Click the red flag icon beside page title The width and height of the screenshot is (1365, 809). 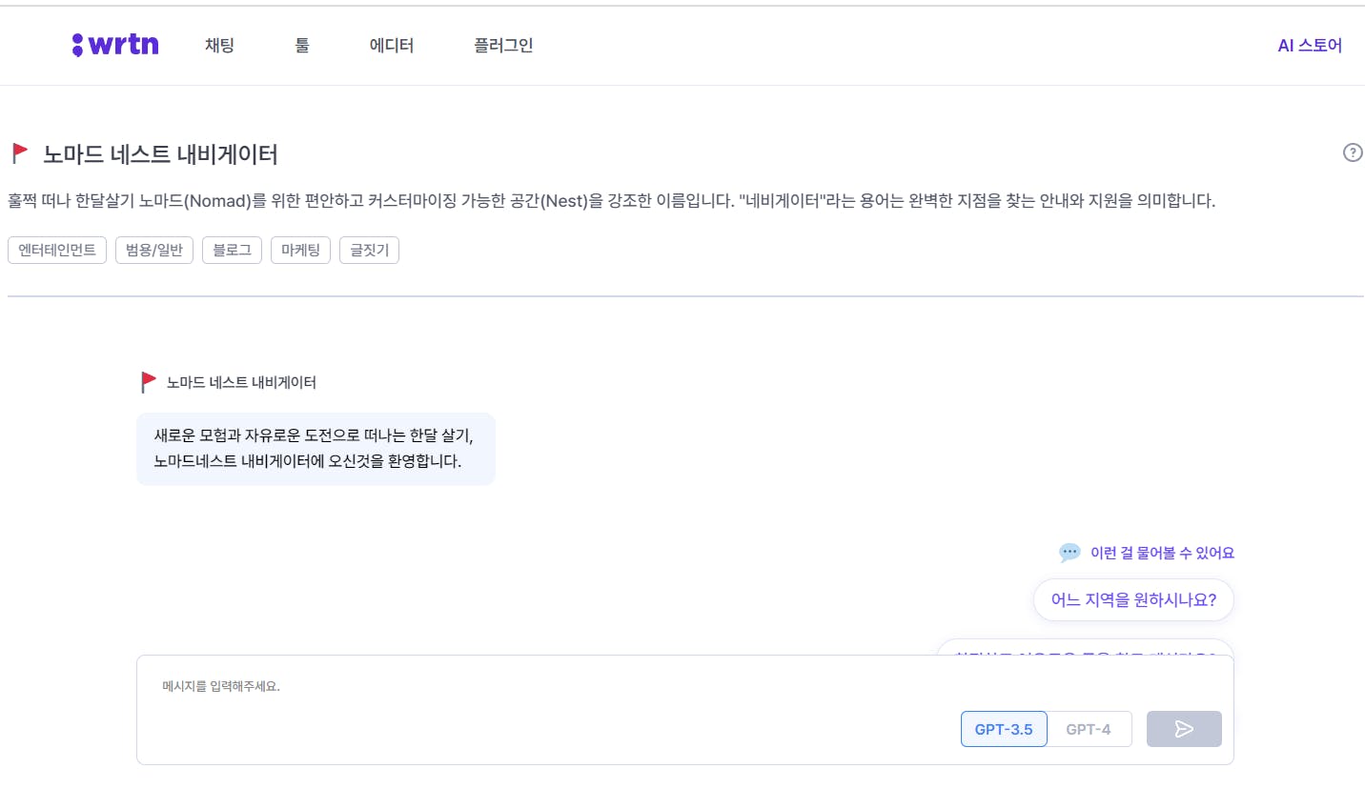click(19, 152)
